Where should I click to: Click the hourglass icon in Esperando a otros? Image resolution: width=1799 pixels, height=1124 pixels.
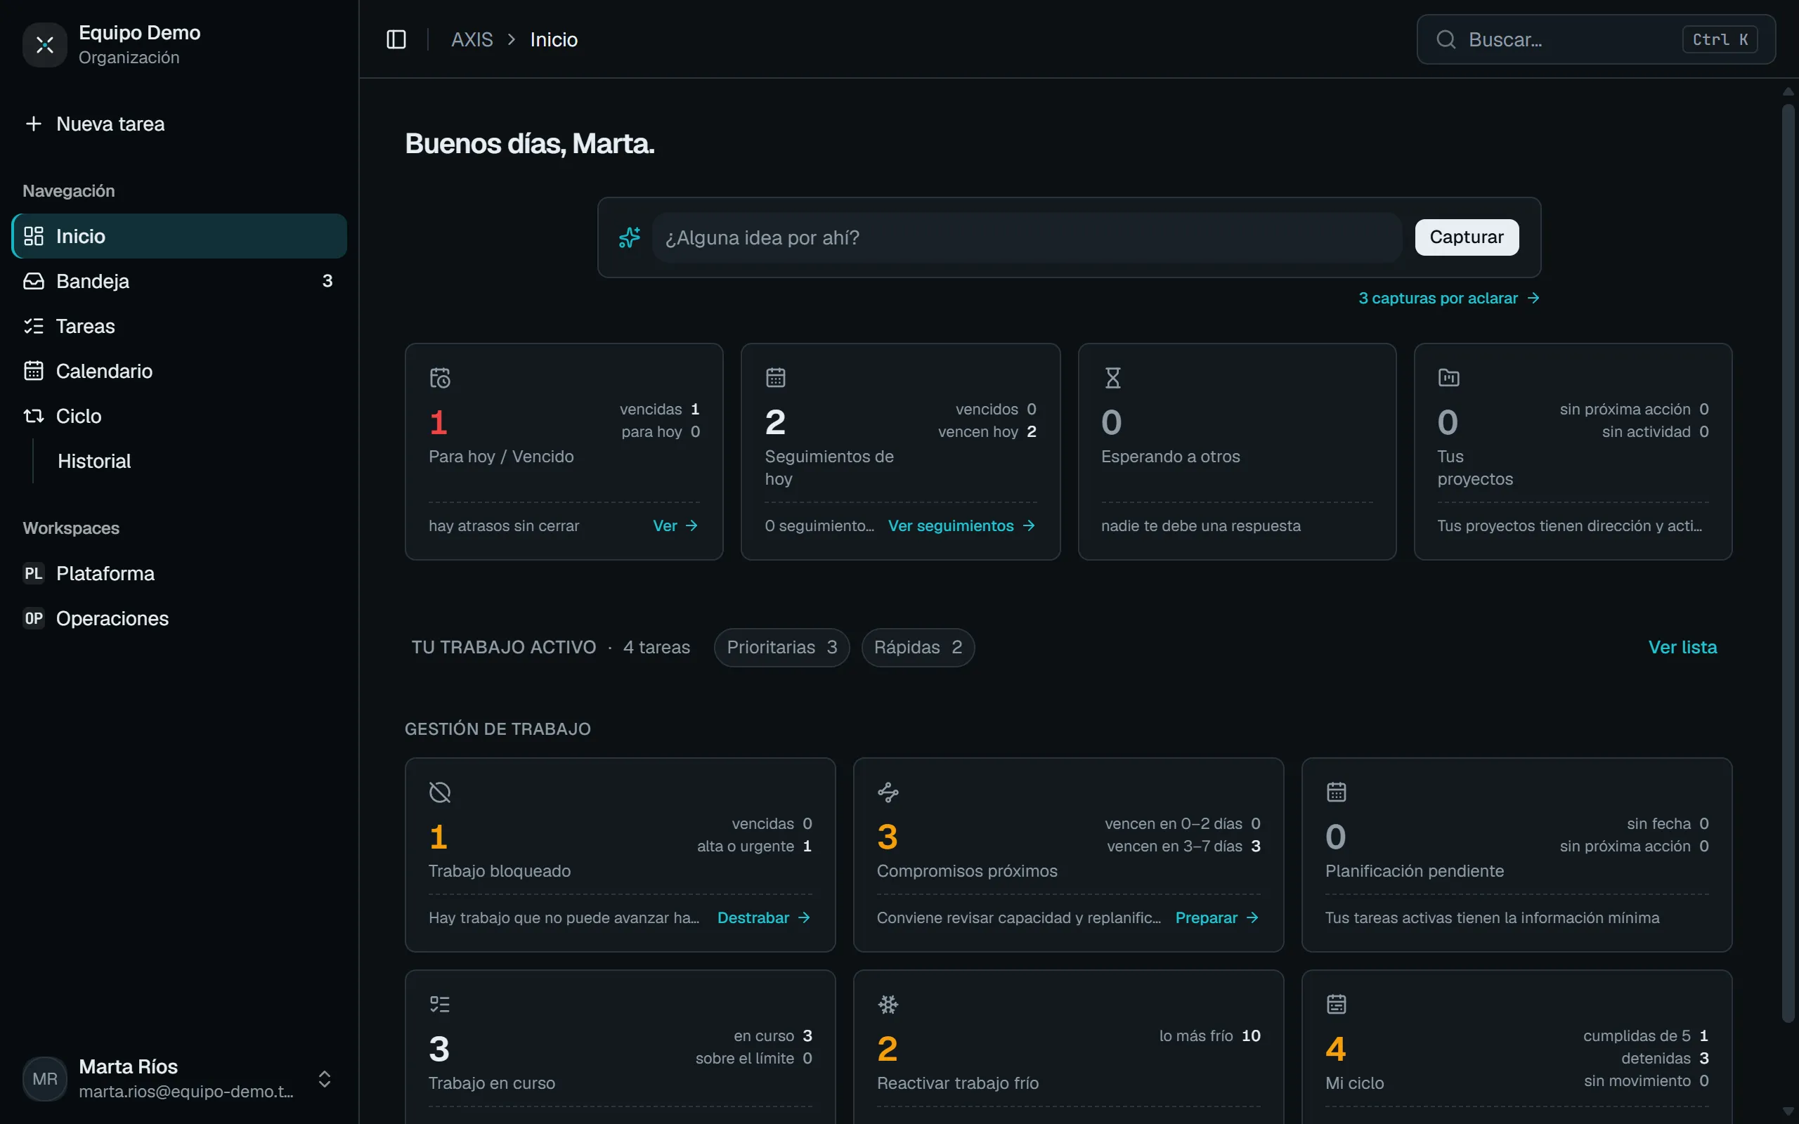pyautogui.click(x=1112, y=378)
